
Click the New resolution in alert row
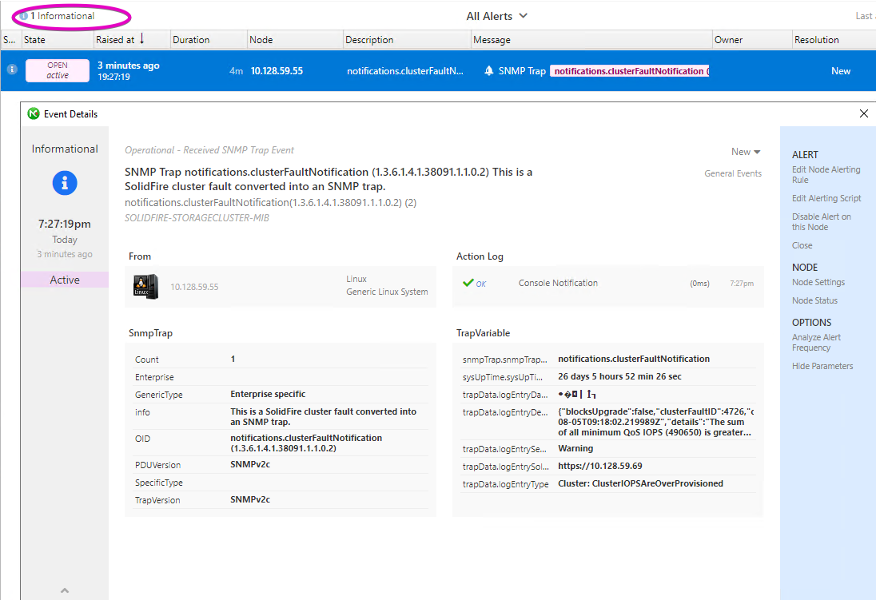tap(841, 71)
